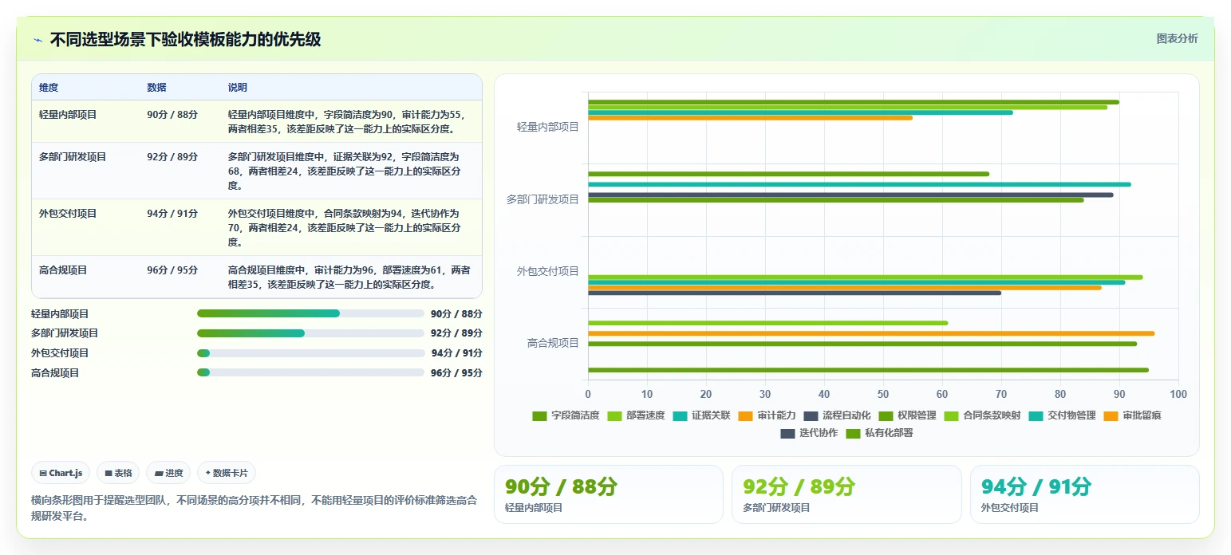The image size is (1231, 555).
Task: Select the 进度 chip
Action: pyautogui.click(x=168, y=473)
